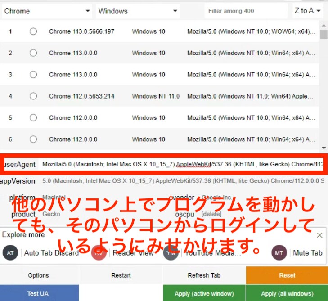The image size is (328, 301).
Task: Open the YouTube Media YM icon
Action: 171,253
